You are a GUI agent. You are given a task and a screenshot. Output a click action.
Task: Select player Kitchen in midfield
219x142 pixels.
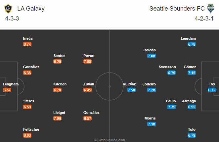(60, 84)
